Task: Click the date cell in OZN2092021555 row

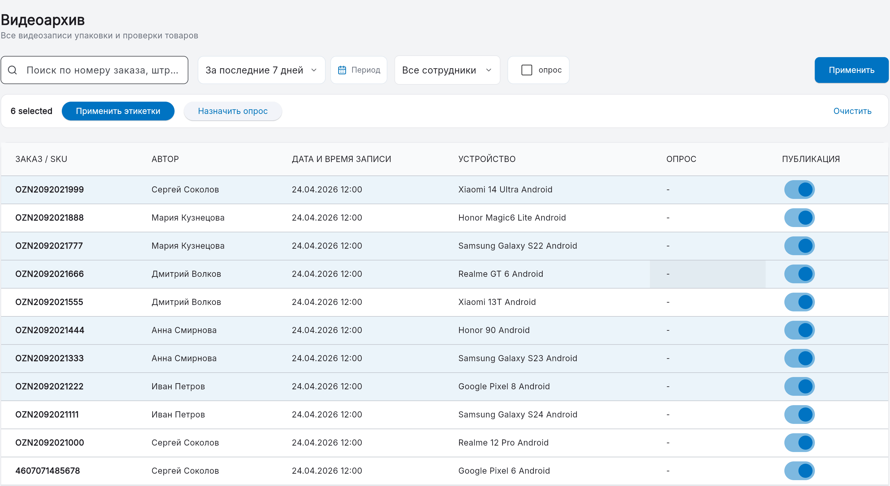Action: tap(327, 302)
